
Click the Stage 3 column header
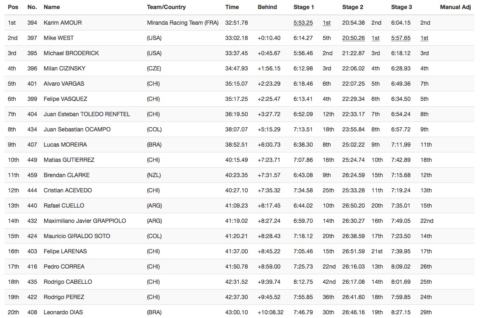point(401,7)
